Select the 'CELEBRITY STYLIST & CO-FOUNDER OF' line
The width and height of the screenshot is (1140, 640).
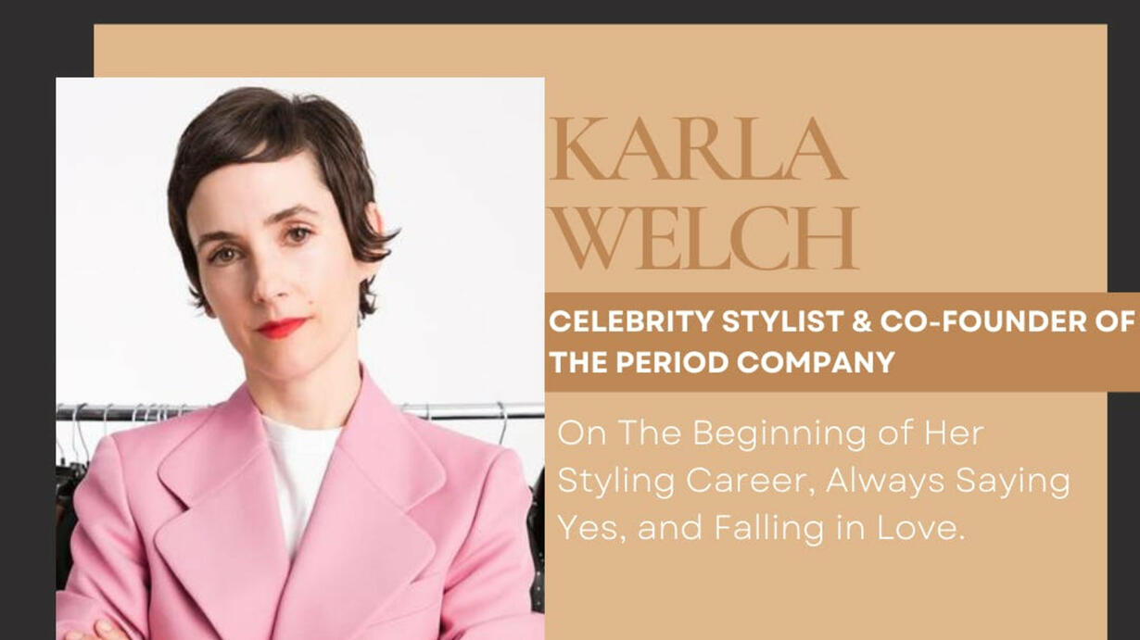click(x=842, y=321)
